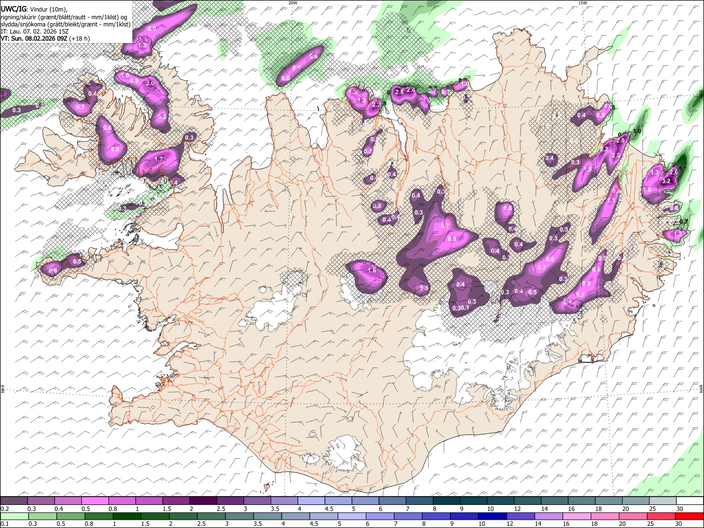Select the 'slydda/snjókoma' legend description line

[65, 24]
